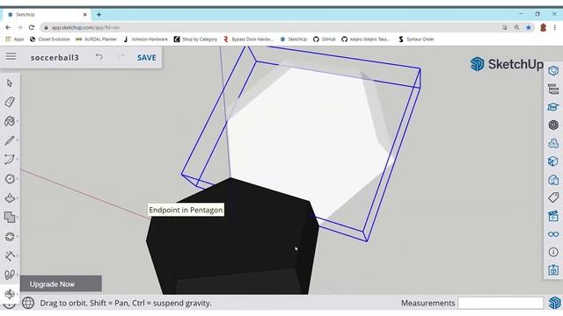Open the Styles panel
The image size is (563, 316).
coord(553,179)
